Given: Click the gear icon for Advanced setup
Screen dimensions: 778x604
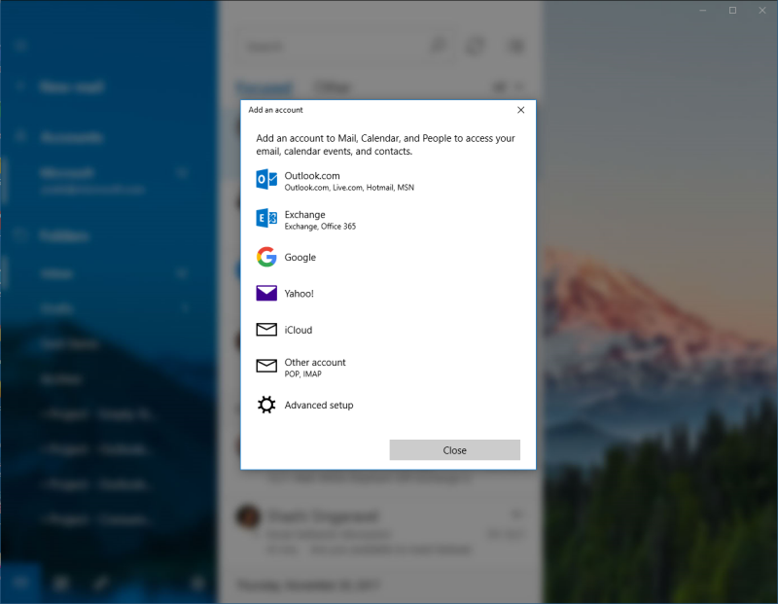Looking at the screenshot, I should point(266,405).
